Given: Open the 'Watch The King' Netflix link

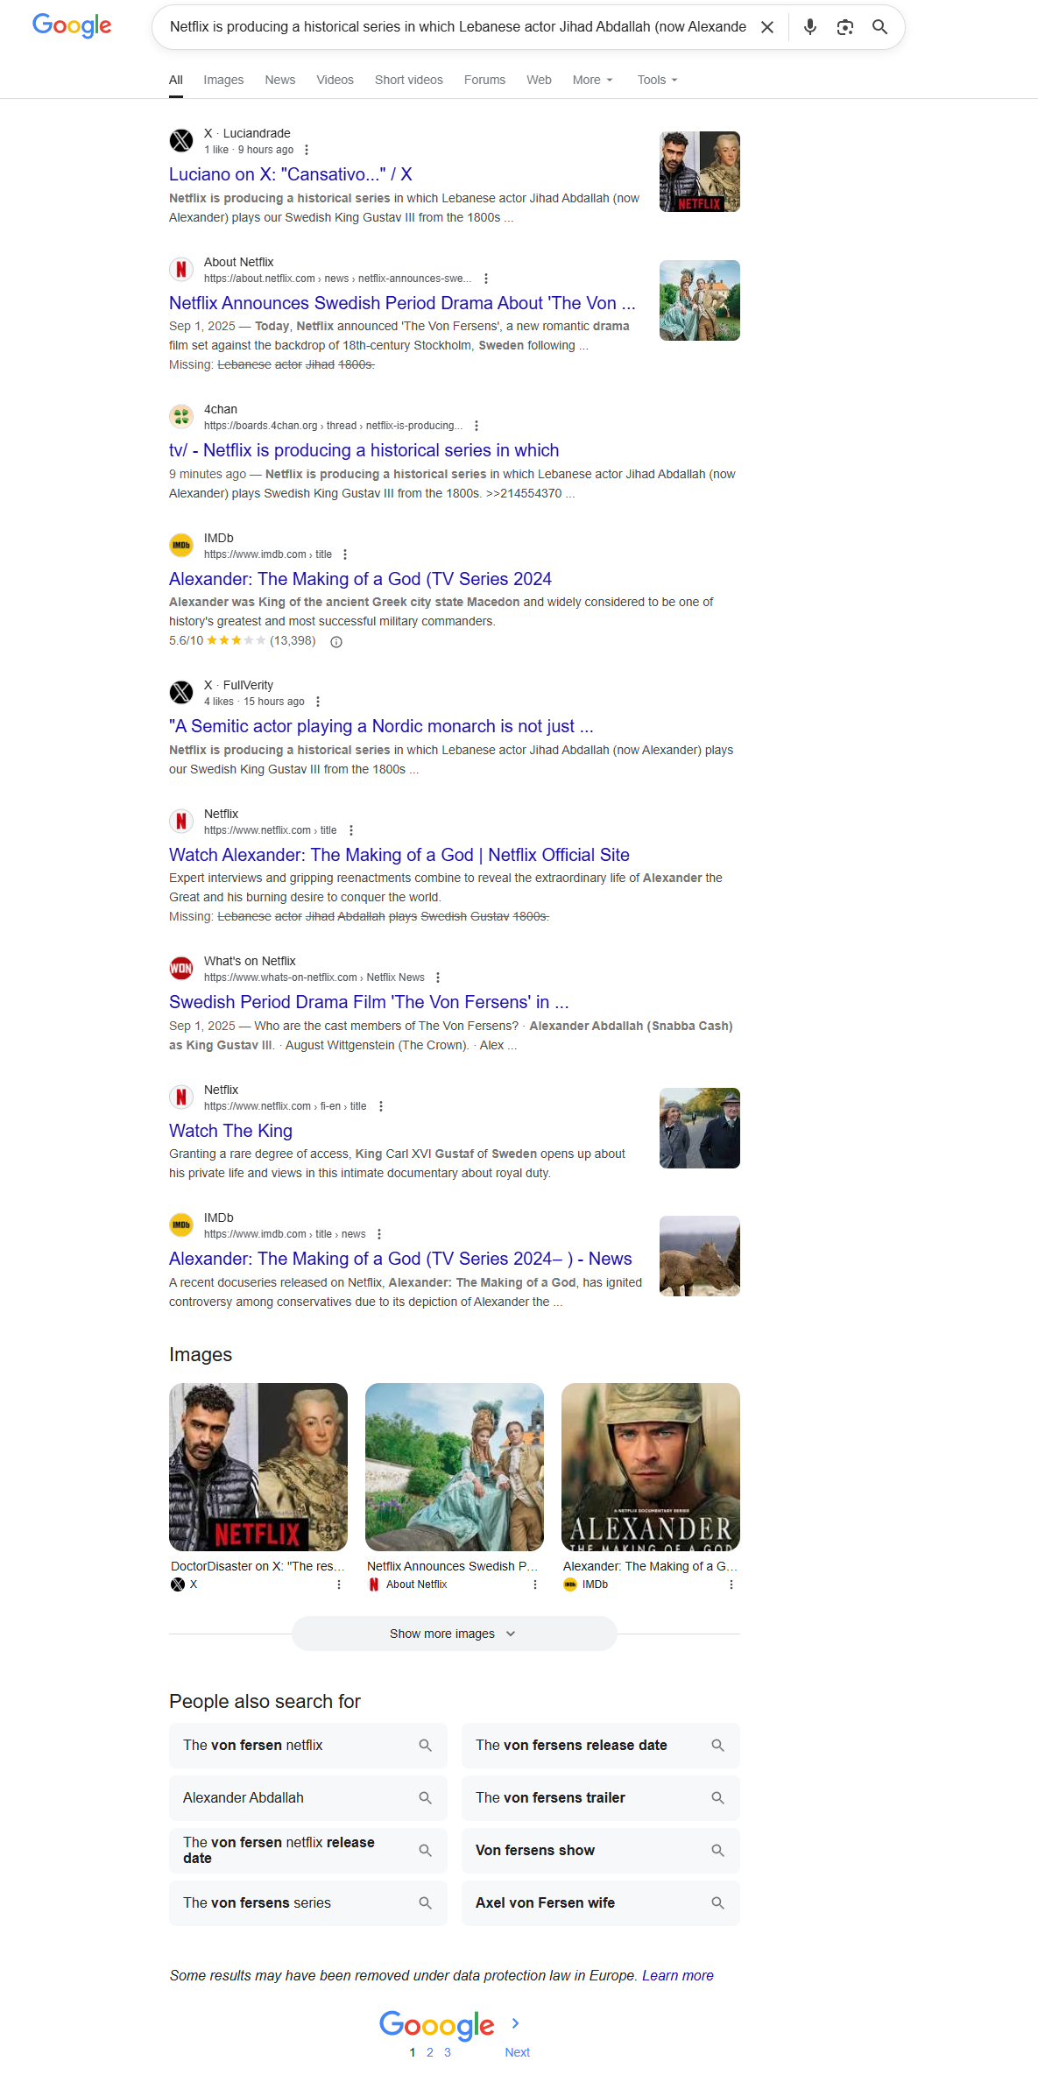Looking at the screenshot, I should (230, 1131).
